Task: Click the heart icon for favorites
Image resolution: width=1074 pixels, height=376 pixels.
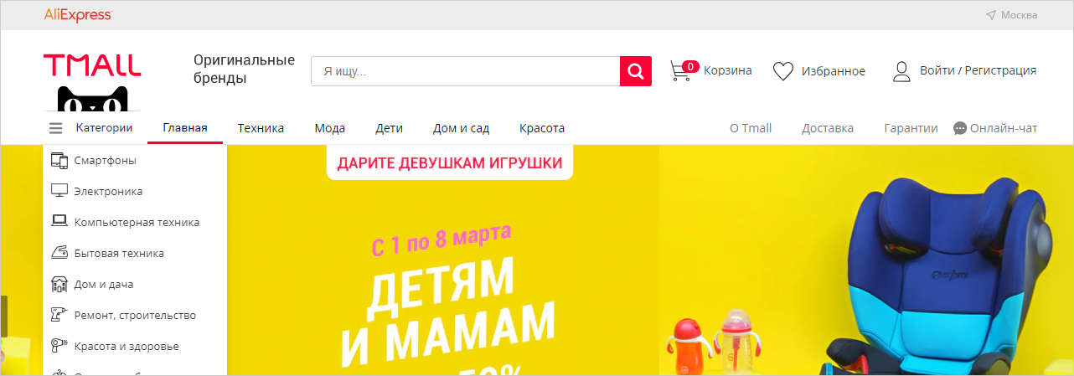Action: click(782, 71)
